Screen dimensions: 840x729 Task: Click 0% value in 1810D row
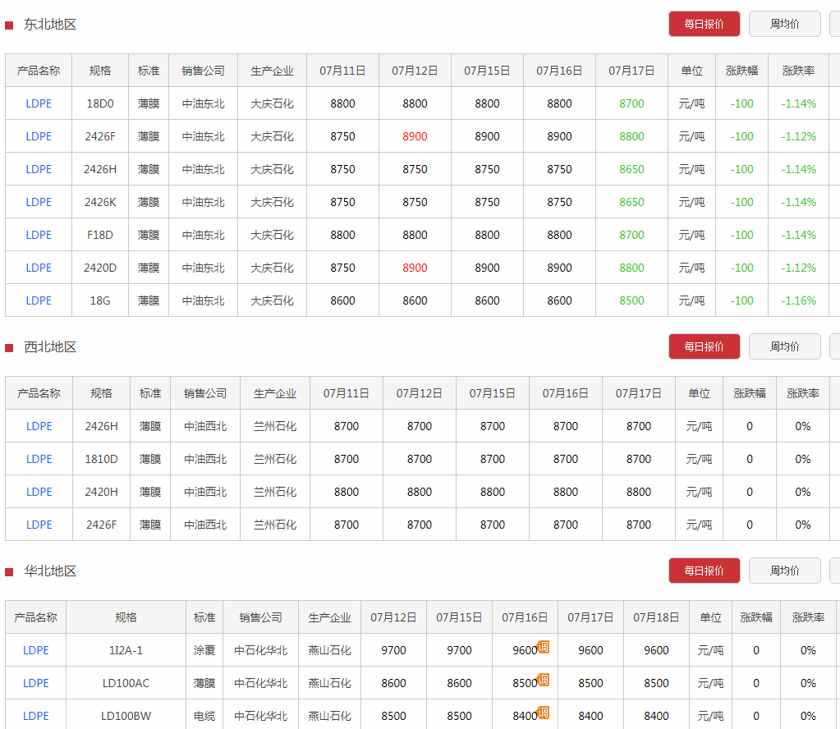[x=802, y=459]
